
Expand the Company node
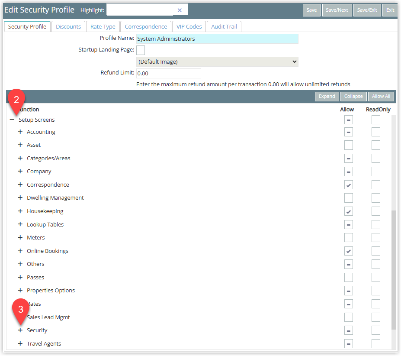click(20, 171)
